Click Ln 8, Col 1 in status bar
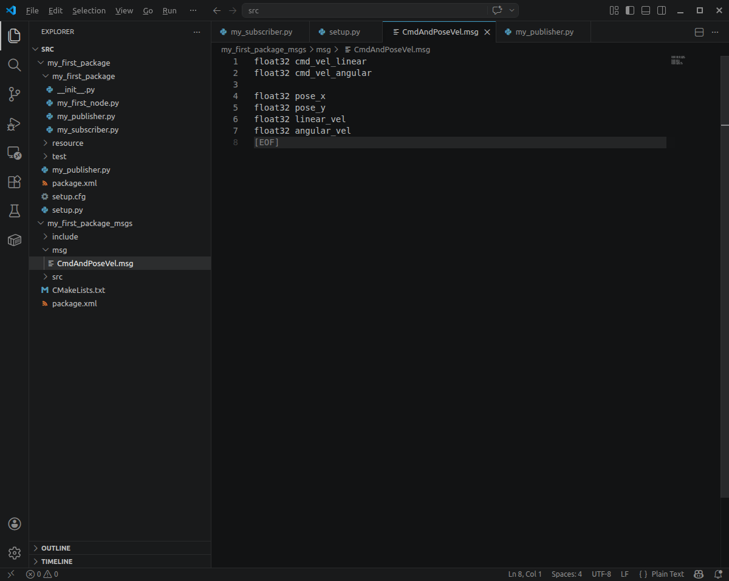729x581 pixels. click(x=525, y=574)
